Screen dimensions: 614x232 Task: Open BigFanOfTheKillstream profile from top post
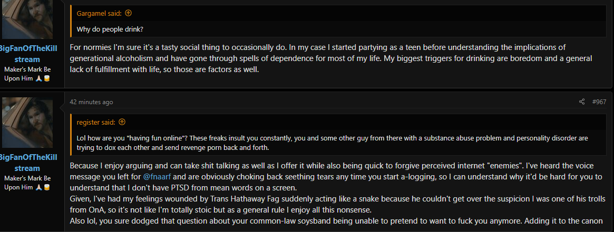tap(27, 54)
